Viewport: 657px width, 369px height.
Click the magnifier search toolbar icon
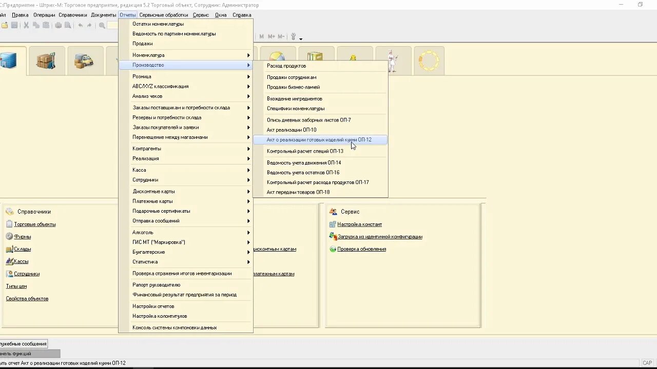pos(102,25)
